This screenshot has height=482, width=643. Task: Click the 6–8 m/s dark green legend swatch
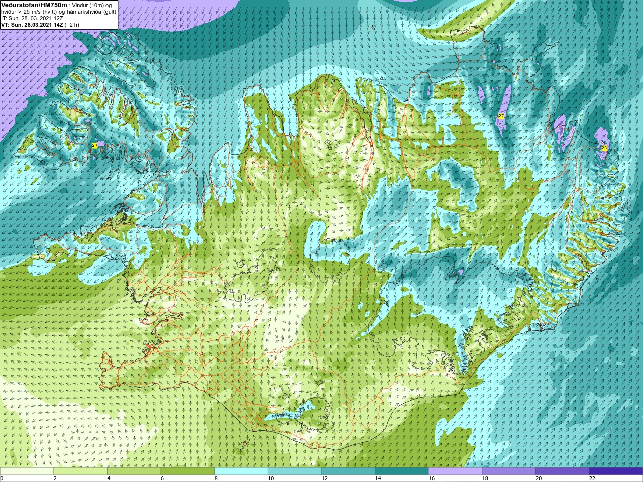click(187, 471)
